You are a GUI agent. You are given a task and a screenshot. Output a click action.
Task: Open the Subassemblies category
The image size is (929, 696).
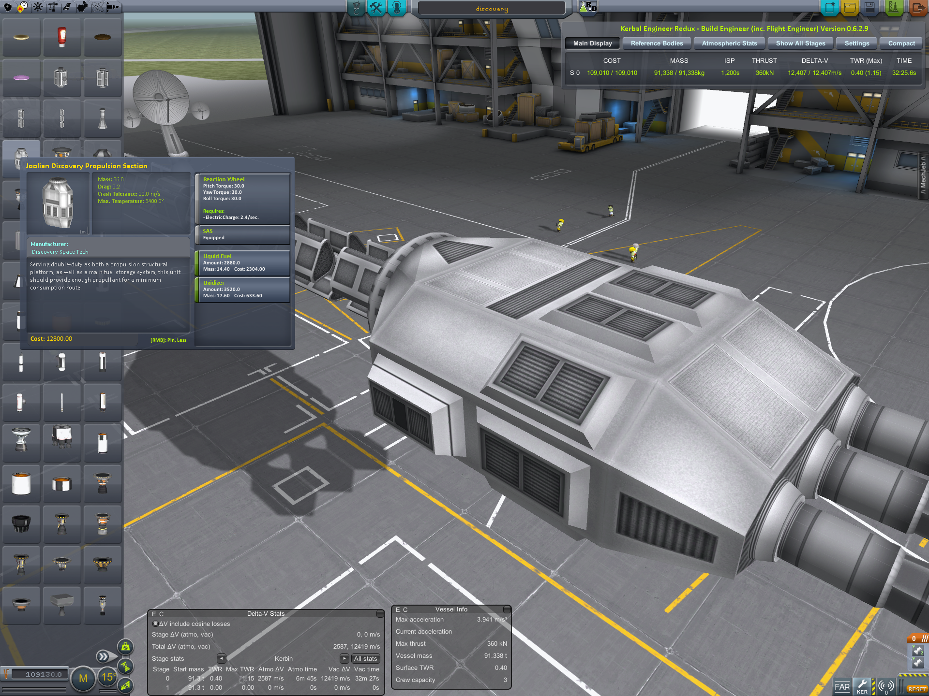pos(113,7)
